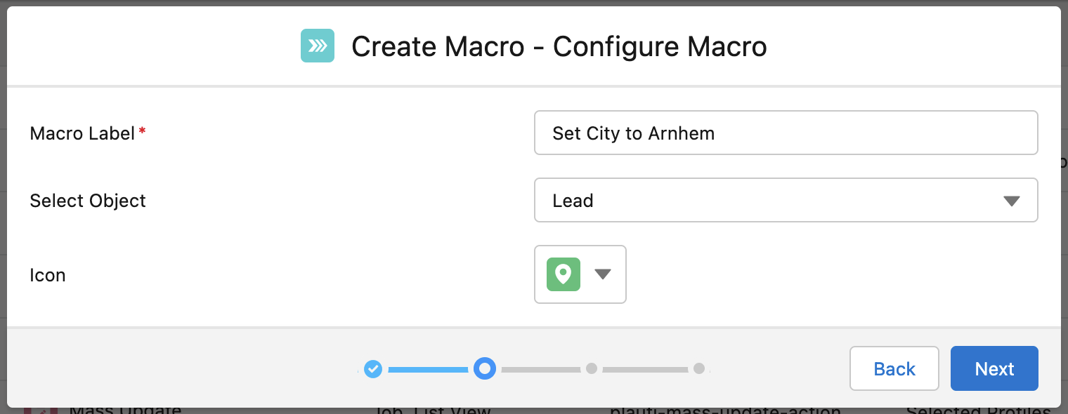This screenshot has height=414, width=1068.
Task: Click the blue completed progress bar segment
Action: (x=428, y=369)
